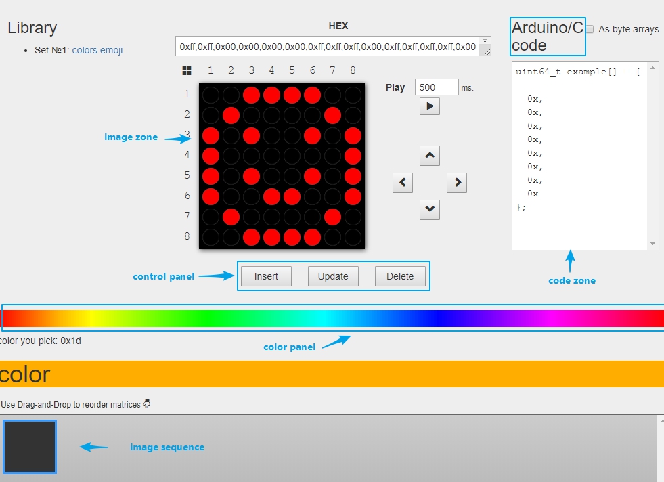Image resolution: width=664 pixels, height=482 pixels.
Task: Enable the As byte arrays checkbox
Action: click(x=590, y=29)
